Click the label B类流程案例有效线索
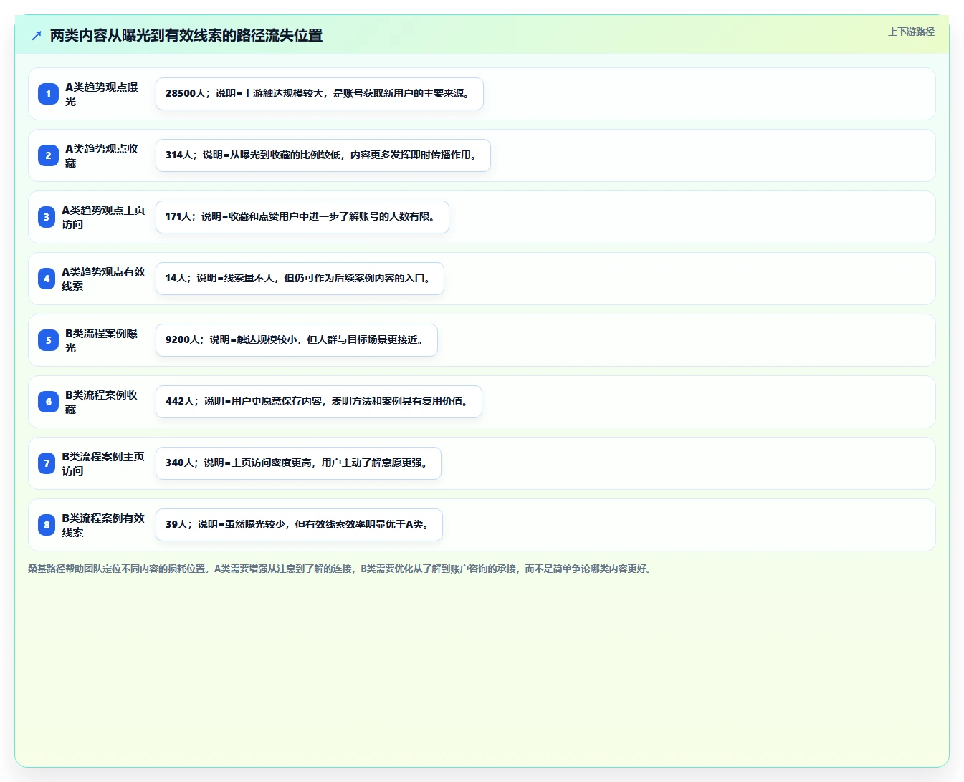964x782 pixels. [103, 525]
